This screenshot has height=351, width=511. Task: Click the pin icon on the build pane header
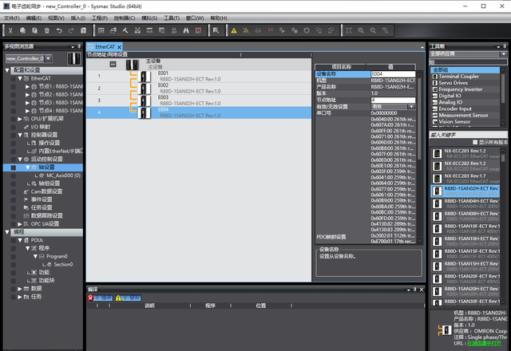[415, 290]
